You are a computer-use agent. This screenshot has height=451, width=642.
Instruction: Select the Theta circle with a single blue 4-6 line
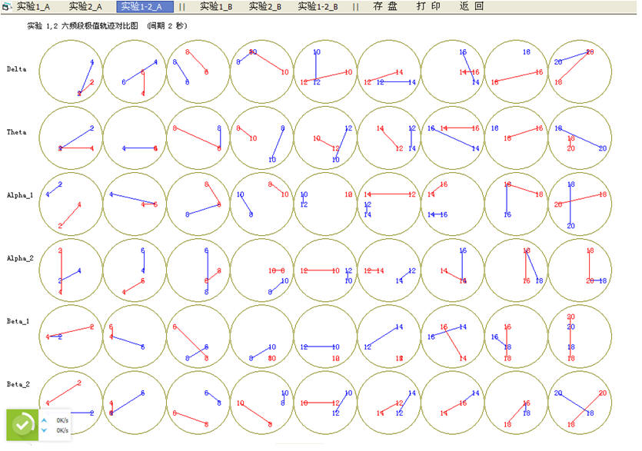[x=135, y=138]
